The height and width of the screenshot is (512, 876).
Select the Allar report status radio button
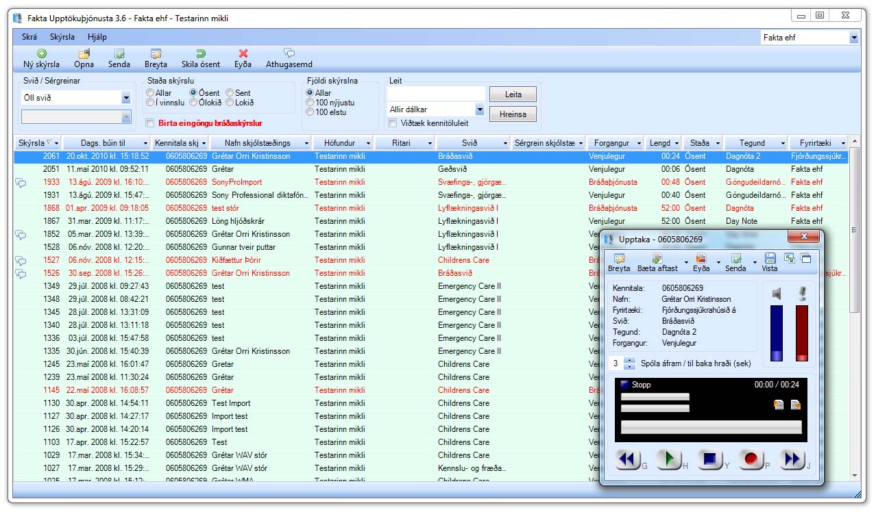coord(150,92)
